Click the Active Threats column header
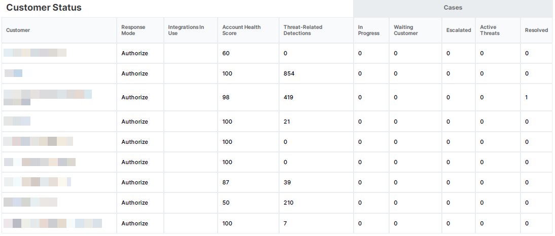 [490, 30]
